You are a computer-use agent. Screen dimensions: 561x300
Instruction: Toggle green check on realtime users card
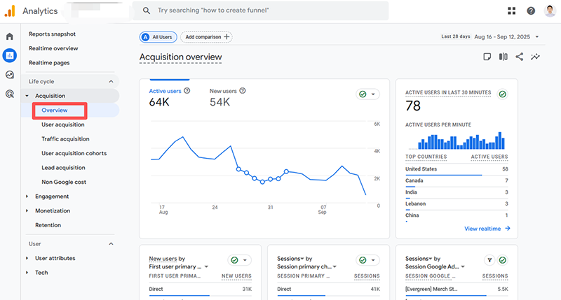[x=503, y=94]
